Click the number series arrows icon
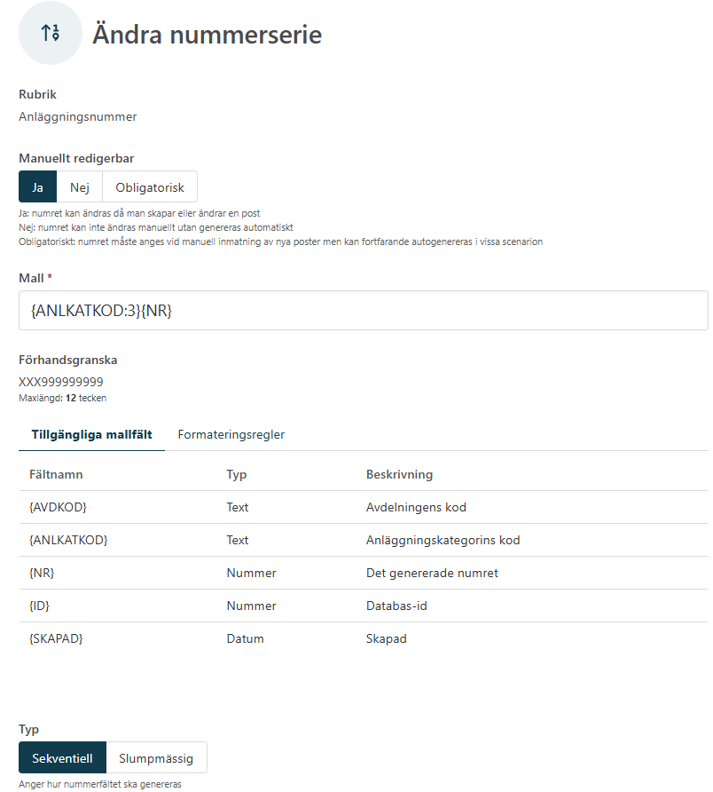Viewport: 713px width, 792px height. 50,33
